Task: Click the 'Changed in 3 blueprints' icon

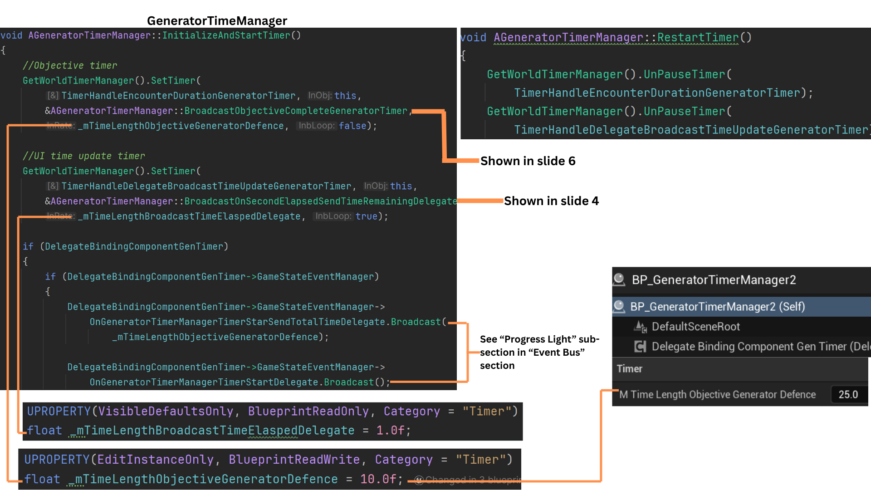Action: pos(419,480)
